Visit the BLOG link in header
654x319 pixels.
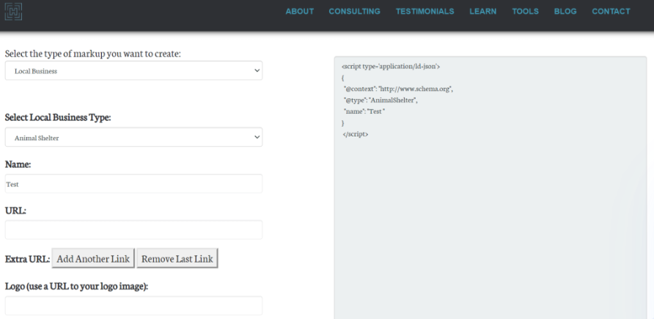click(x=565, y=11)
